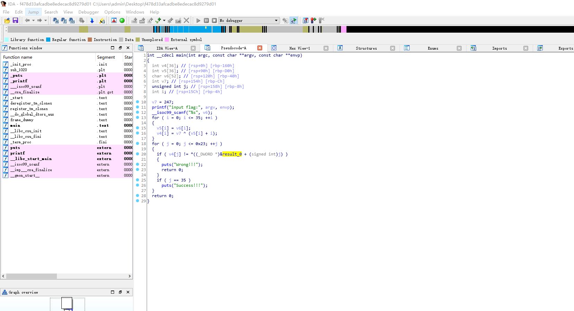Open the back-arrow history dropdown

click(x=33, y=20)
